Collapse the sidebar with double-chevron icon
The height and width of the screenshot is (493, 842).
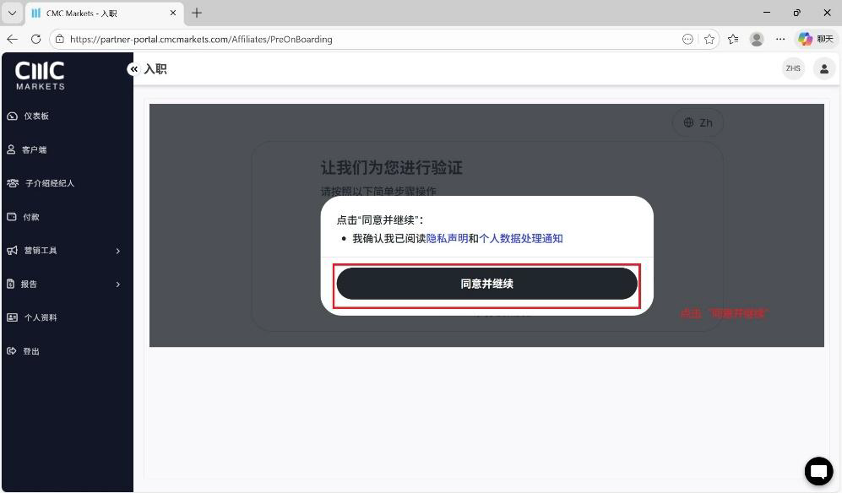pos(133,69)
